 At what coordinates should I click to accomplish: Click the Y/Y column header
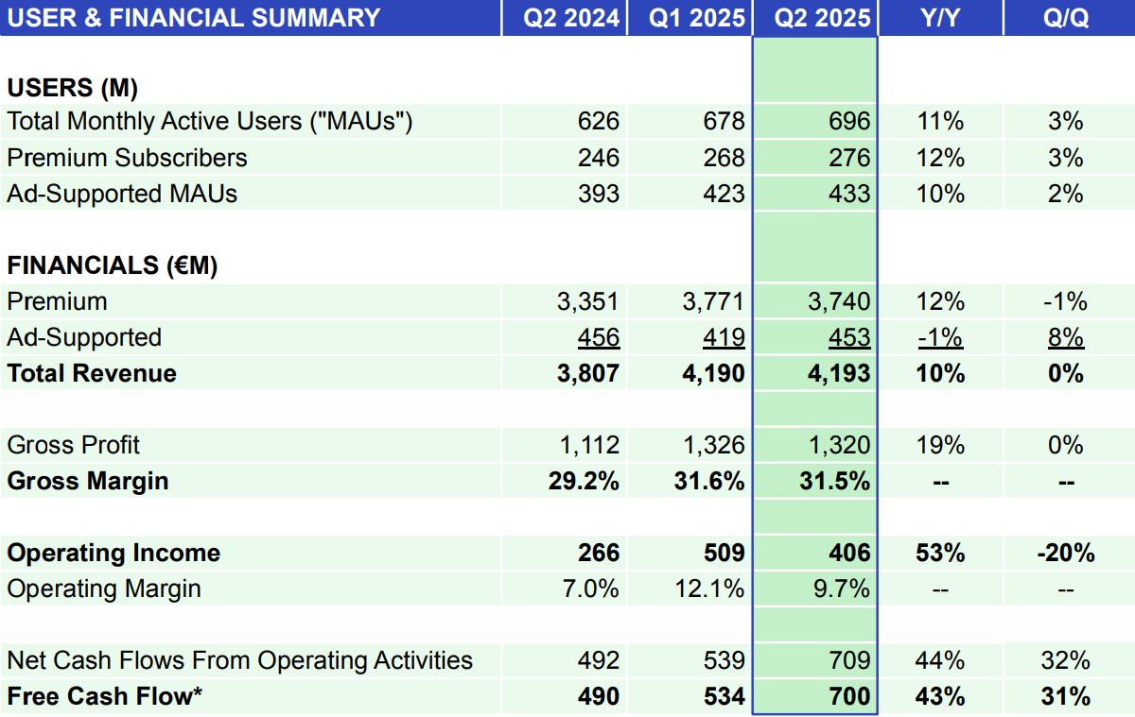[941, 18]
